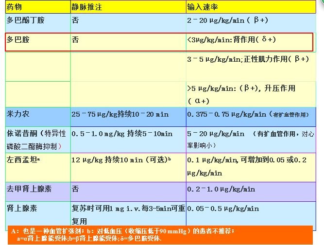
Task: Click the 12 μg/kg 持续10 min cell
Action: [x=121, y=159]
